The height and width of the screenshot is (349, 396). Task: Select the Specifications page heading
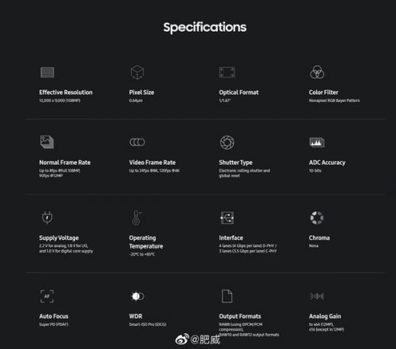205,28
